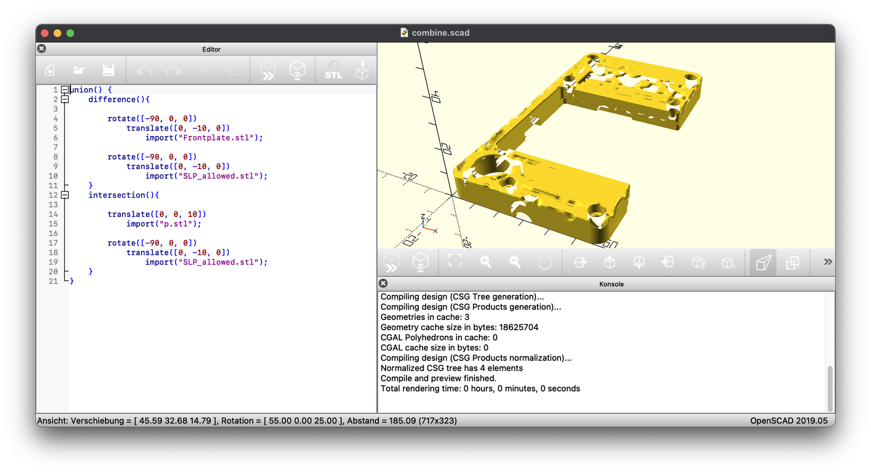The height and width of the screenshot is (474, 871).
Task: Toggle orthogonal projection
Action: click(x=793, y=262)
